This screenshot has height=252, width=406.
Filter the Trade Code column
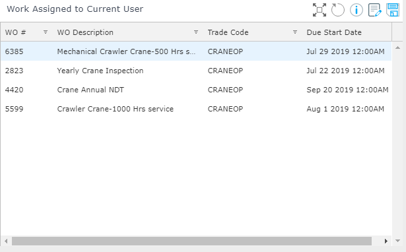pyautogui.click(x=295, y=32)
